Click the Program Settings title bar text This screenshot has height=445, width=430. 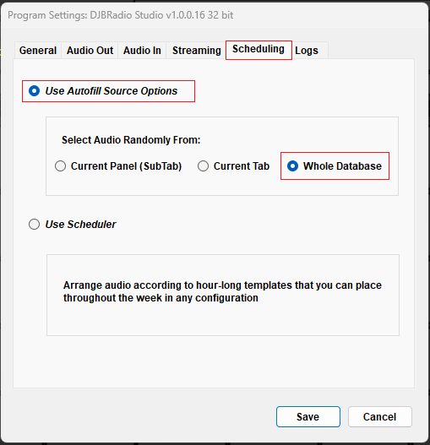point(121,15)
